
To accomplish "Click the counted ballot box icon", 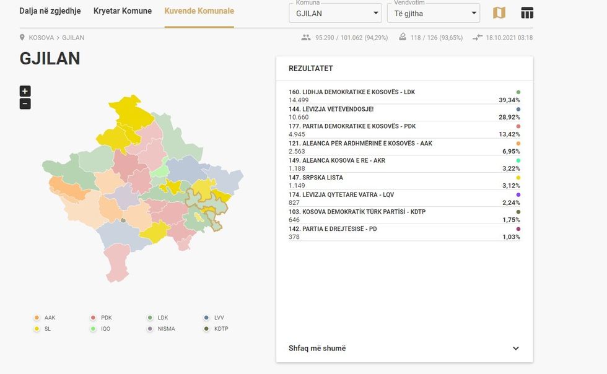I will pyautogui.click(x=403, y=38).
